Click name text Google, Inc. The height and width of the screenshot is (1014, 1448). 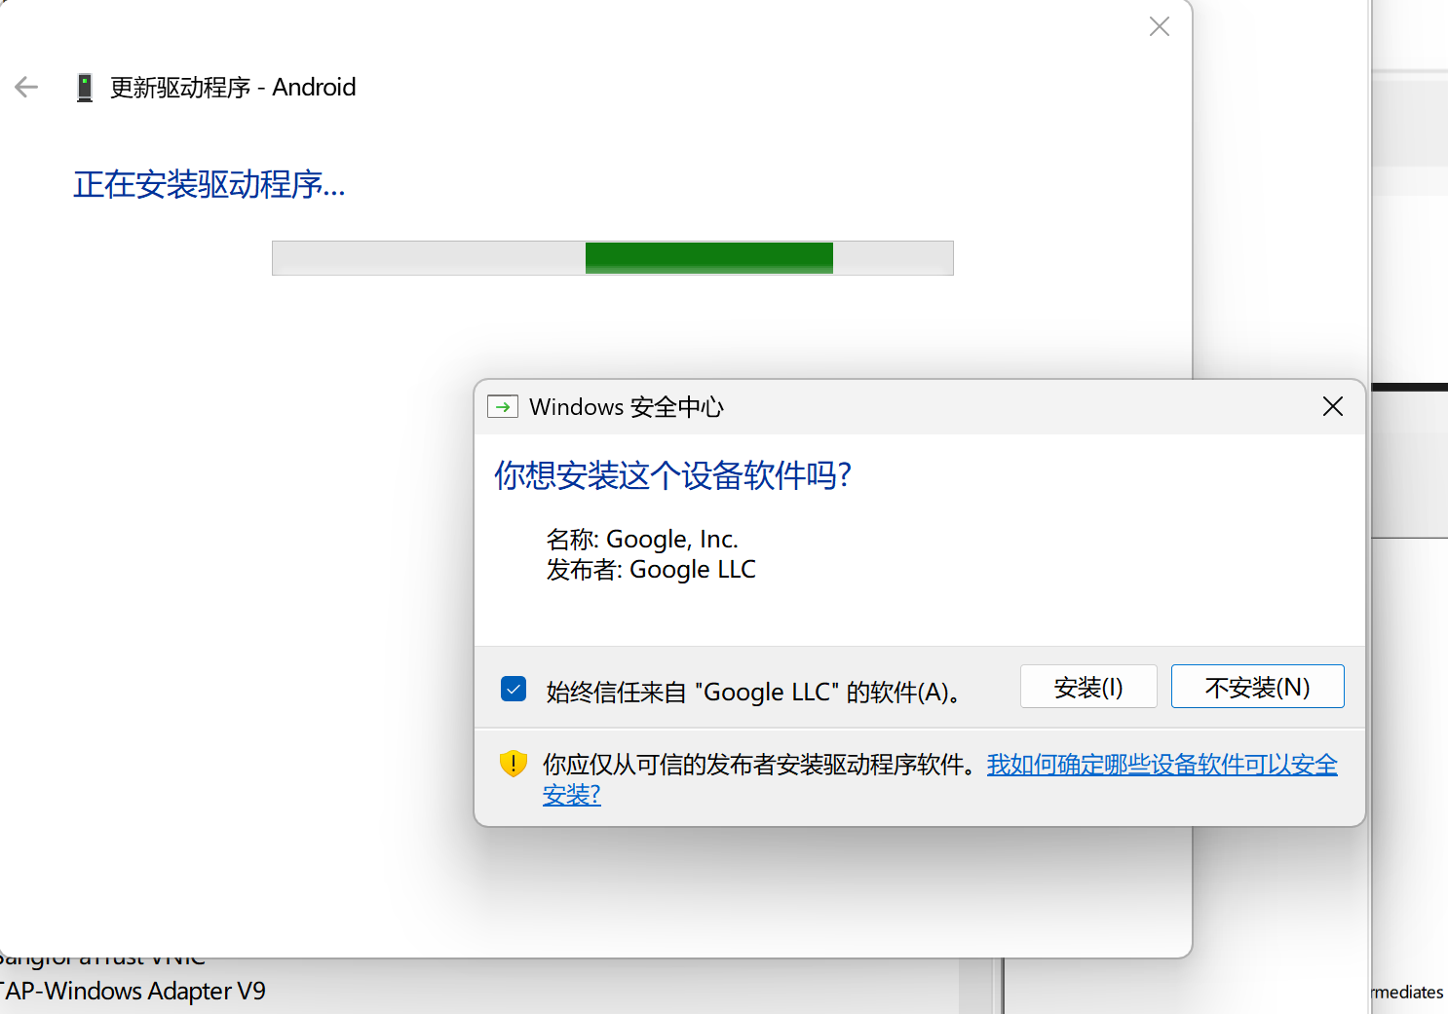tap(672, 539)
